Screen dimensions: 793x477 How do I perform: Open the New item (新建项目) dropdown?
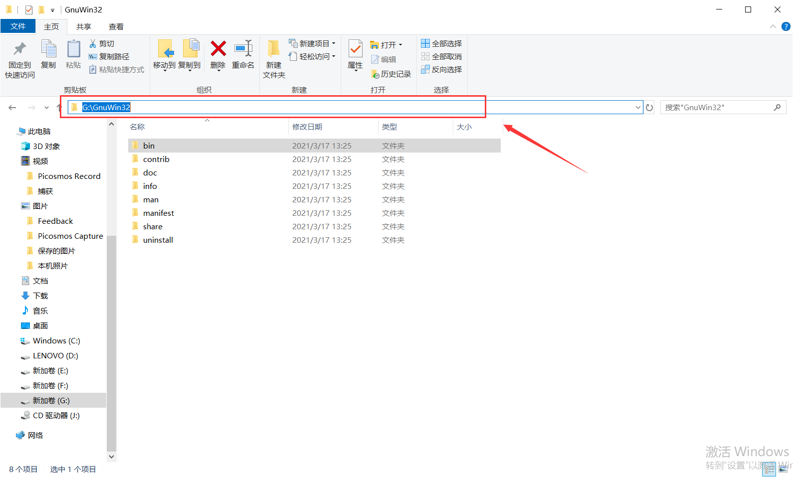312,44
